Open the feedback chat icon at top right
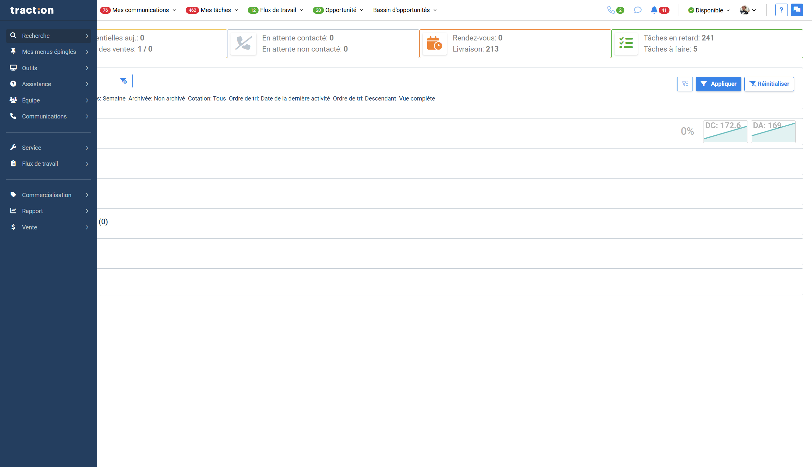This screenshot has height=467, width=812. (797, 10)
